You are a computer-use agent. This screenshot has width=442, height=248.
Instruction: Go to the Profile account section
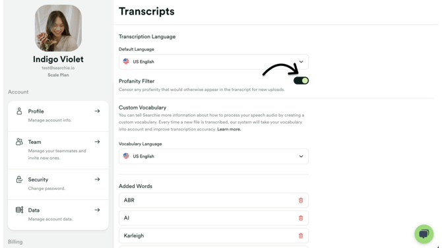pos(58,116)
